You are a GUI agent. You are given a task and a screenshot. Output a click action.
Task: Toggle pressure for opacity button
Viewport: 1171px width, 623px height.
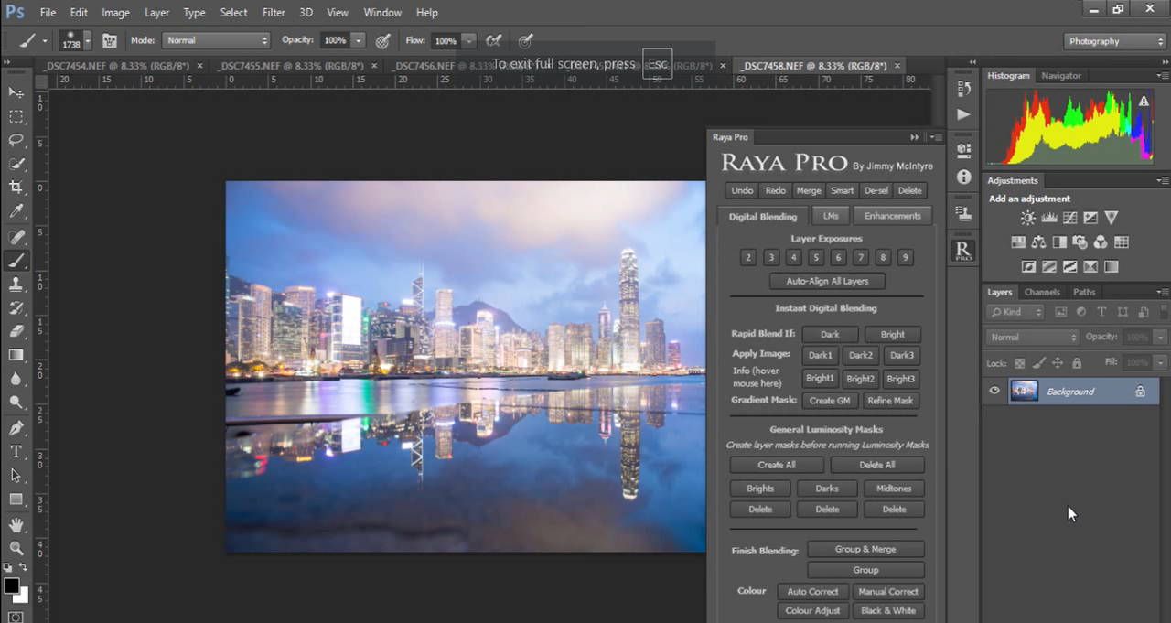tap(382, 40)
